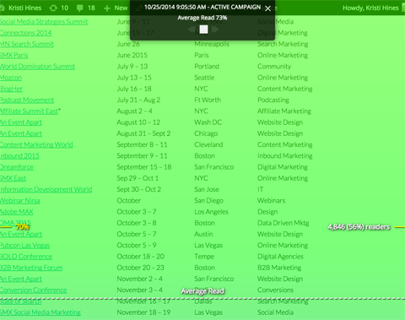The height and width of the screenshot is (320, 405).
Task: Follow the World Domination Summit link
Action: tap(37, 67)
